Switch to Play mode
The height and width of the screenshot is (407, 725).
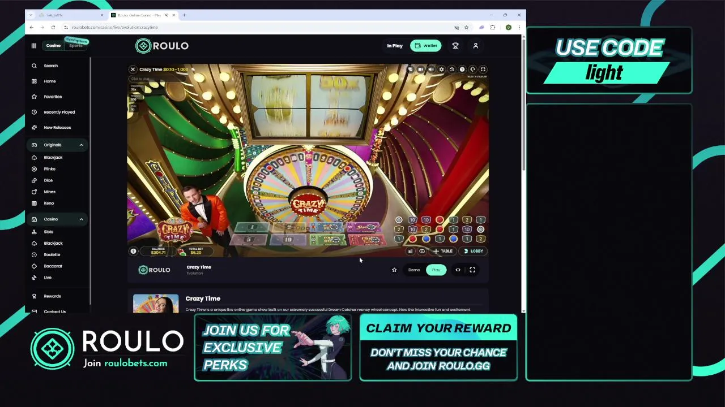pos(436,270)
